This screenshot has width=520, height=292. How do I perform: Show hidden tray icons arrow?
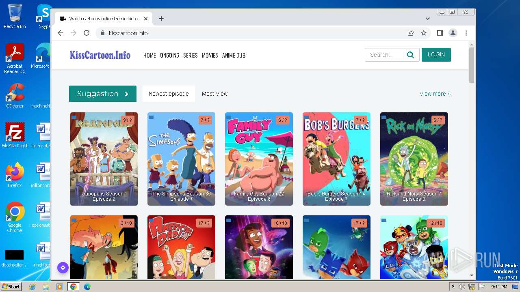[x=453, y=287]
